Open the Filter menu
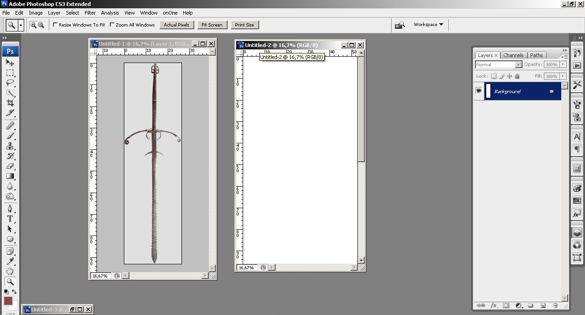The width and height of the screenshot is (585, 315). tap(90, 13)
